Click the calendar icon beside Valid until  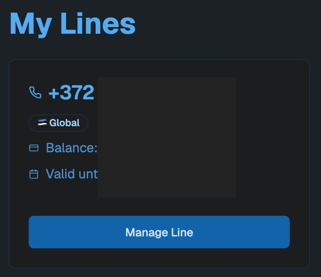click(x=34, y=174)
